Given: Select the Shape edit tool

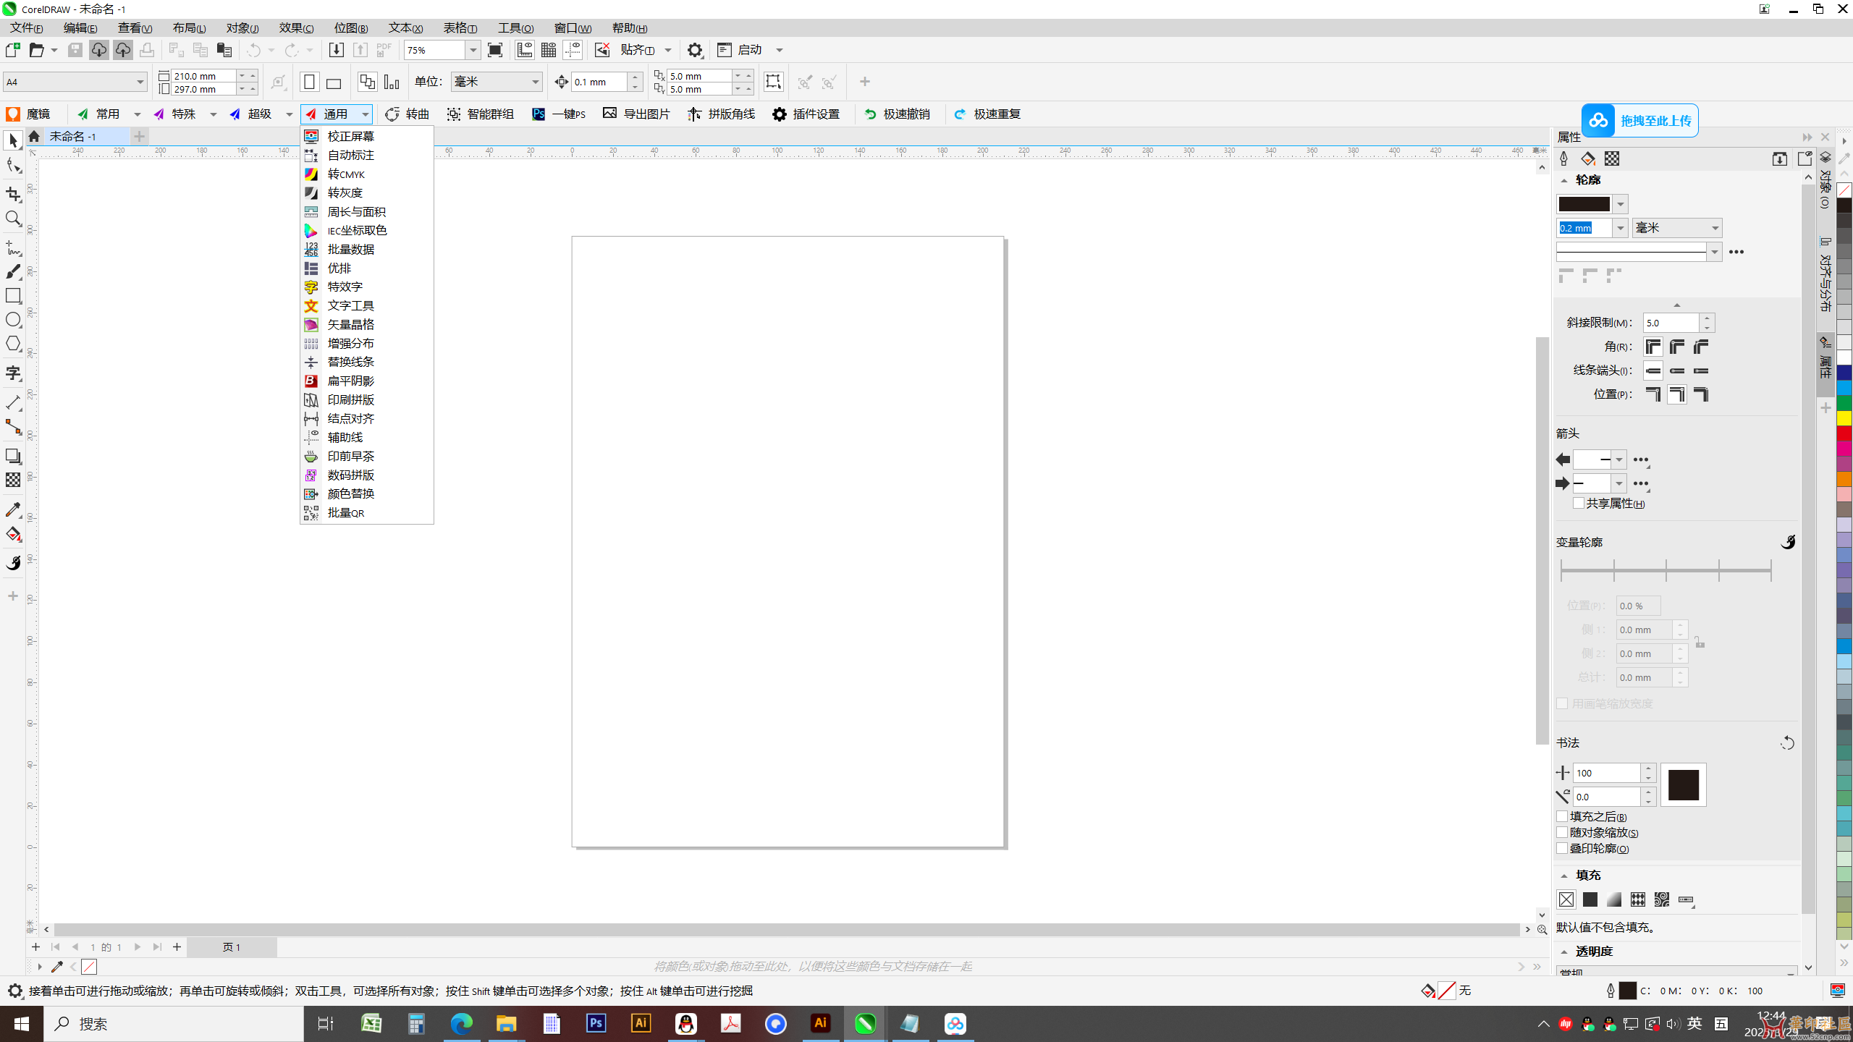Looking at the screenshot, I should pos(13,166).
